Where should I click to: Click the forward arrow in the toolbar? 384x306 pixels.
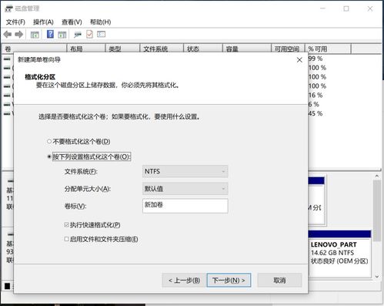[19, 34]
